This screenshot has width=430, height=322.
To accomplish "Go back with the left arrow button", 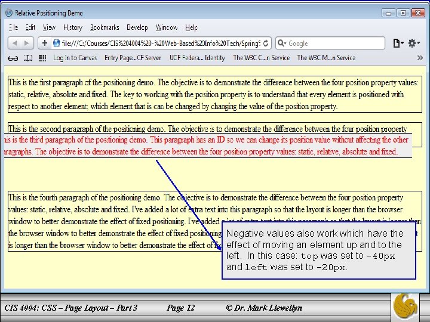I will pos(15,43).
